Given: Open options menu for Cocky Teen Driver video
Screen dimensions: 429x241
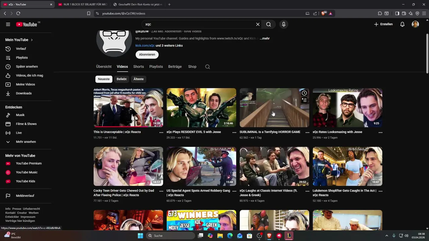Looking at the screenshot, I should (x=161, y=191).
